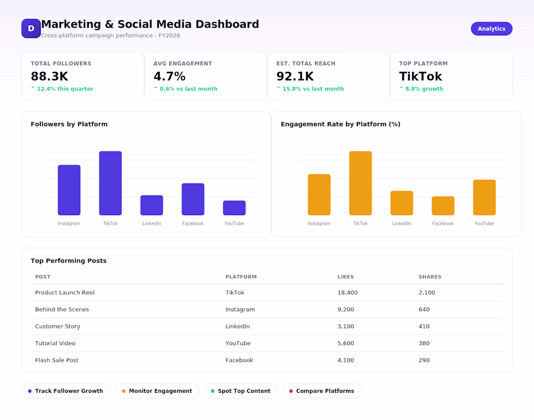Select the Total Followers 88.3K card
This screenshot has width=534, height=420.
point(83,76)
